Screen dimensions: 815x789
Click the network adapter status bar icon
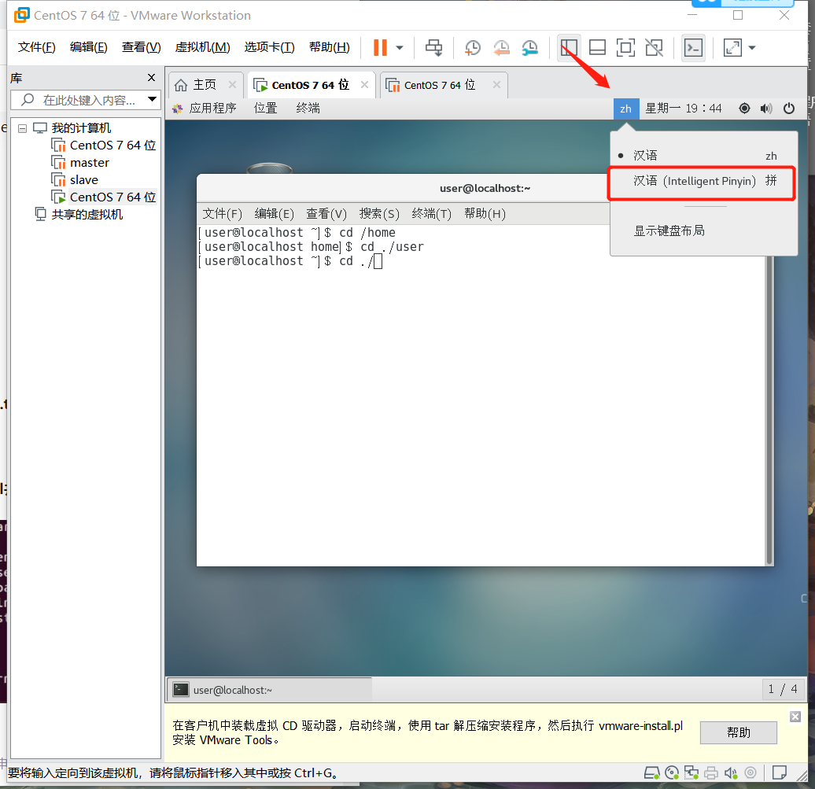pos(691,773)
